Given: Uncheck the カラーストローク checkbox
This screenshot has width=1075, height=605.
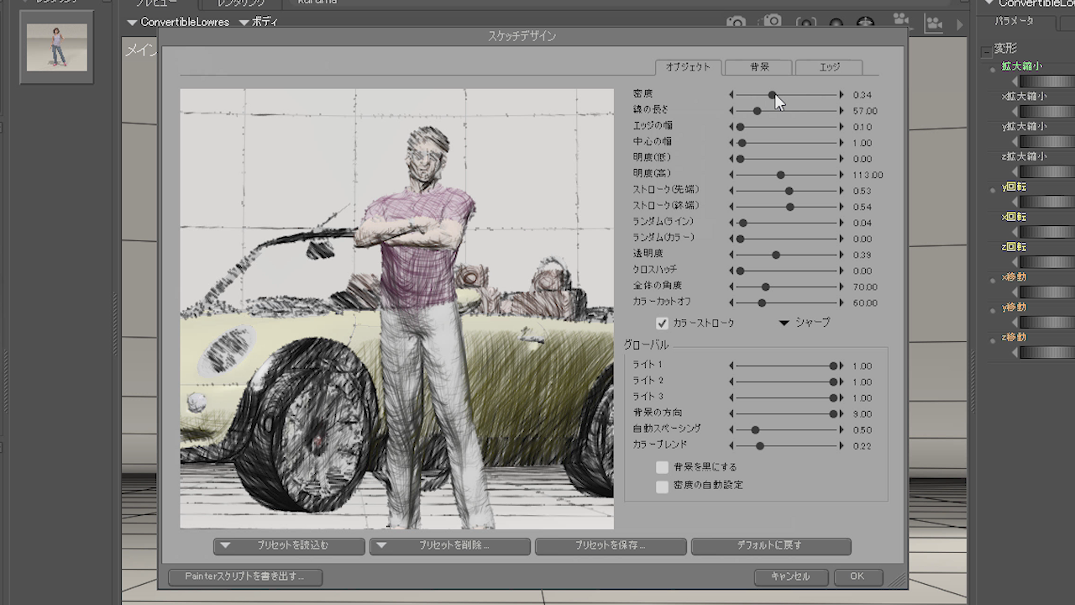Looking at the screenshot, I should coord(662,324).
